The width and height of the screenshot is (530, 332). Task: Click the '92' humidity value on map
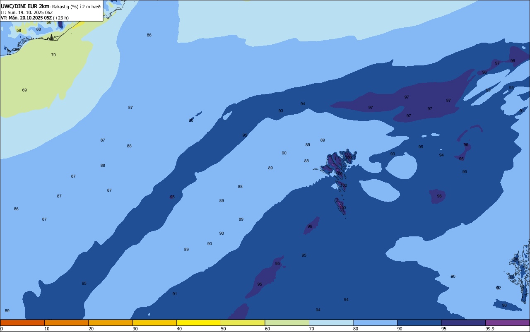click(499, 288)
